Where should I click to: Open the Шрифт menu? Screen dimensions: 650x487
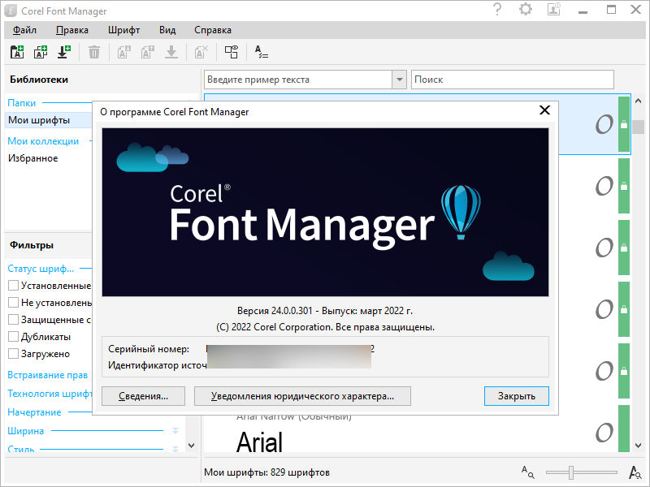tap(123, 30)
